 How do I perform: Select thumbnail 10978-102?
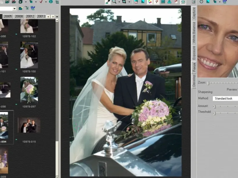pyautogui.click(x=29, y=26)
